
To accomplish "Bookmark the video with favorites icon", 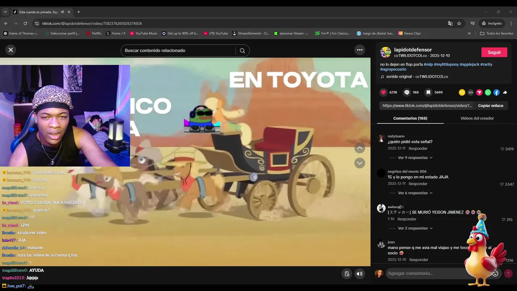I will [429, 92].
